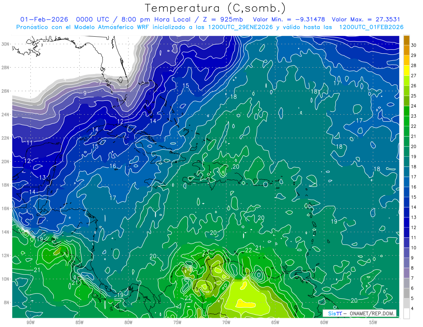This screenshot has height=327, width=423.
Task: Click the '14N' latitude axis label
Action: (6, 232)
